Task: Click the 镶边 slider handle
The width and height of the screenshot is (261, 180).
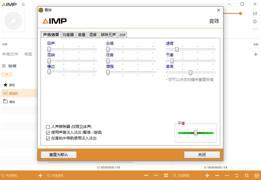Action: coord(49,72)
